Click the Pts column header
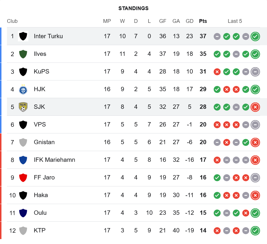Screen dimensions: 267x244 pyautogui.click(x=203, y=21)
